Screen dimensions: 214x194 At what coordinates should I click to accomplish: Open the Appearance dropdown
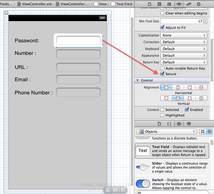pos(184,55)
